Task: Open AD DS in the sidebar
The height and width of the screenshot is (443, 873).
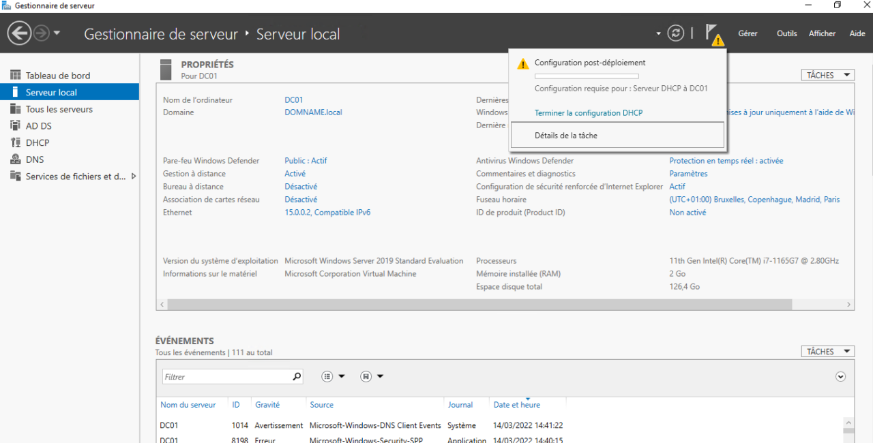Action: tap(38, 126)
